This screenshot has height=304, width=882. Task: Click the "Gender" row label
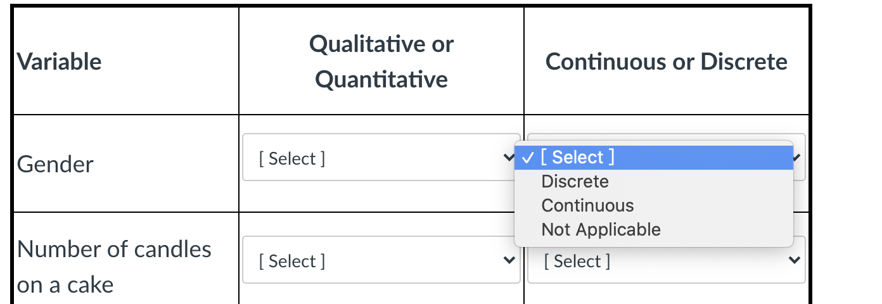pyautogui.click(x=55, y=165)
